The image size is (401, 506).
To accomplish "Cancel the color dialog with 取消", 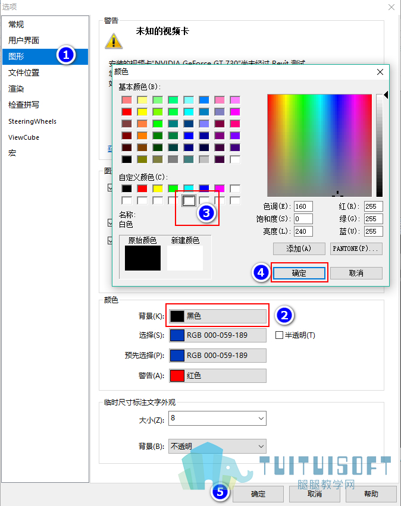I will point(356,273).
